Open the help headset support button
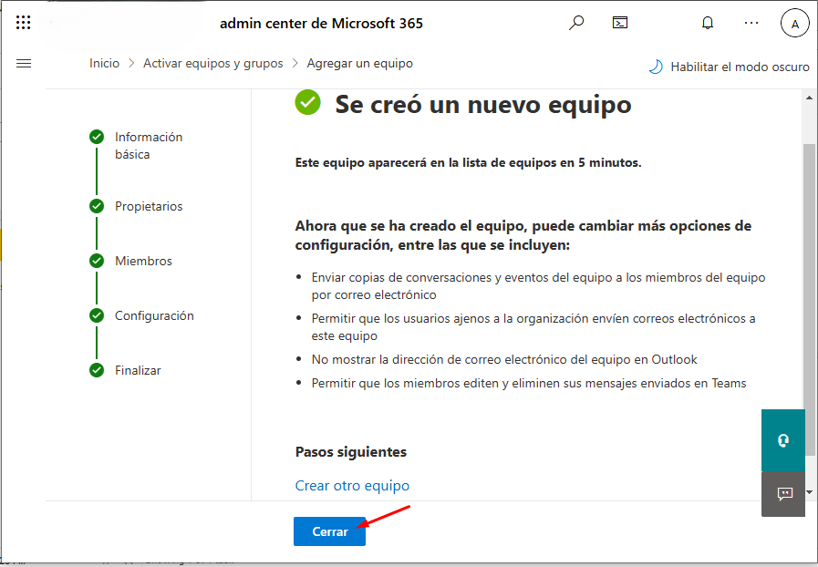Screen dimensions: 818x567 click(x=783, y=441)
